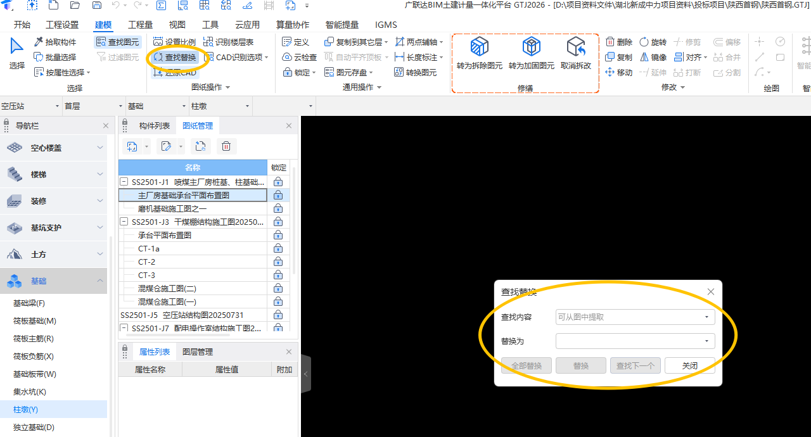Collapse SS2501-J1 tree node

coord(124,182)
